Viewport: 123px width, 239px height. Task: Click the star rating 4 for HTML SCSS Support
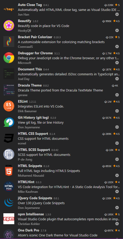coord(117,150)
